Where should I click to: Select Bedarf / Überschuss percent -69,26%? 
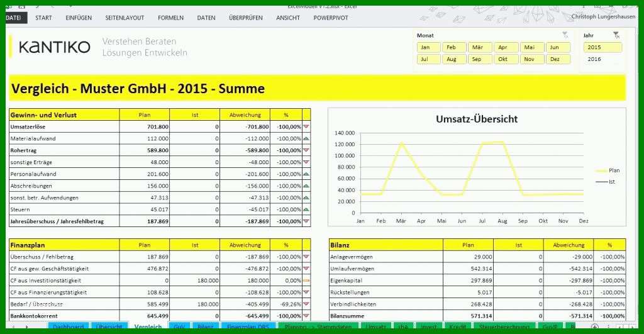pyautogui.click(x=289, y=304)
